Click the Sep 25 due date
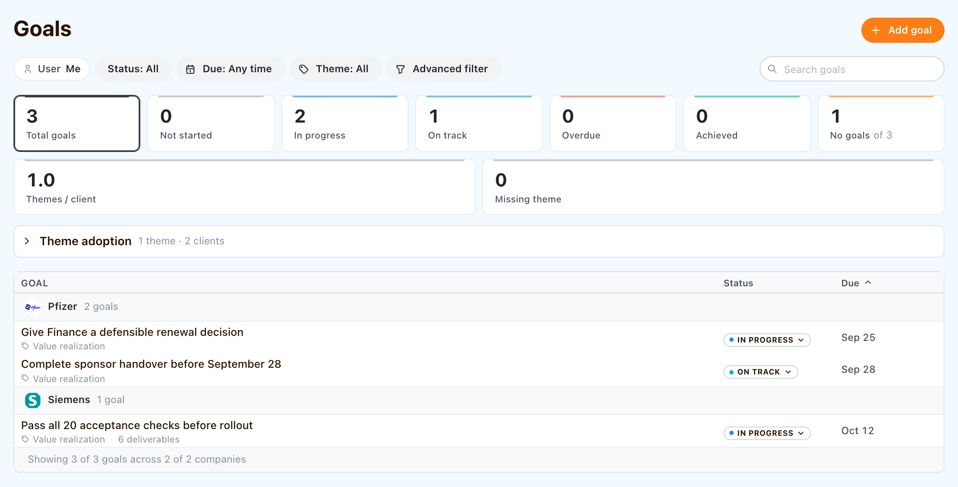 pyautogui.click(x=858, y=338)
